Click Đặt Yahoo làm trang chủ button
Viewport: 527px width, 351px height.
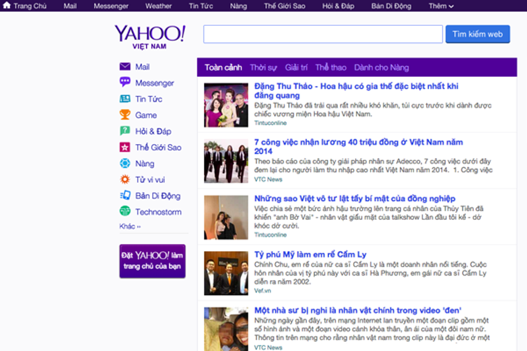coord(152,261)
